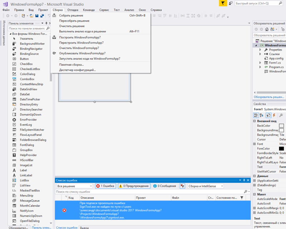The width and height of the screenshot is (286, 229).
Task: Open the Сборка и IntelliSense dropdown
Action: point(206,186)
